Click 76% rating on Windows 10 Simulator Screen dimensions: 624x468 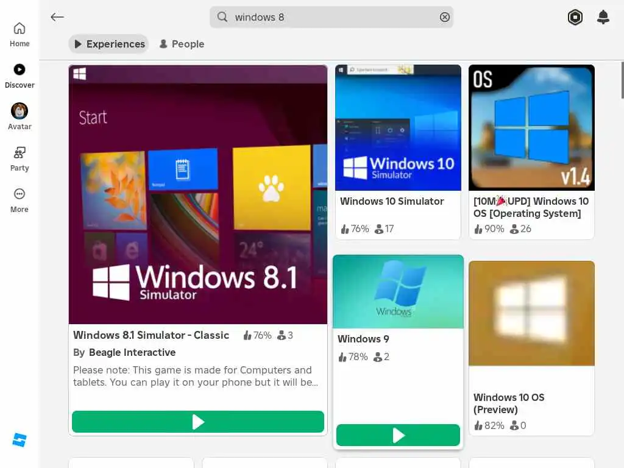click(x=355, y=229)
